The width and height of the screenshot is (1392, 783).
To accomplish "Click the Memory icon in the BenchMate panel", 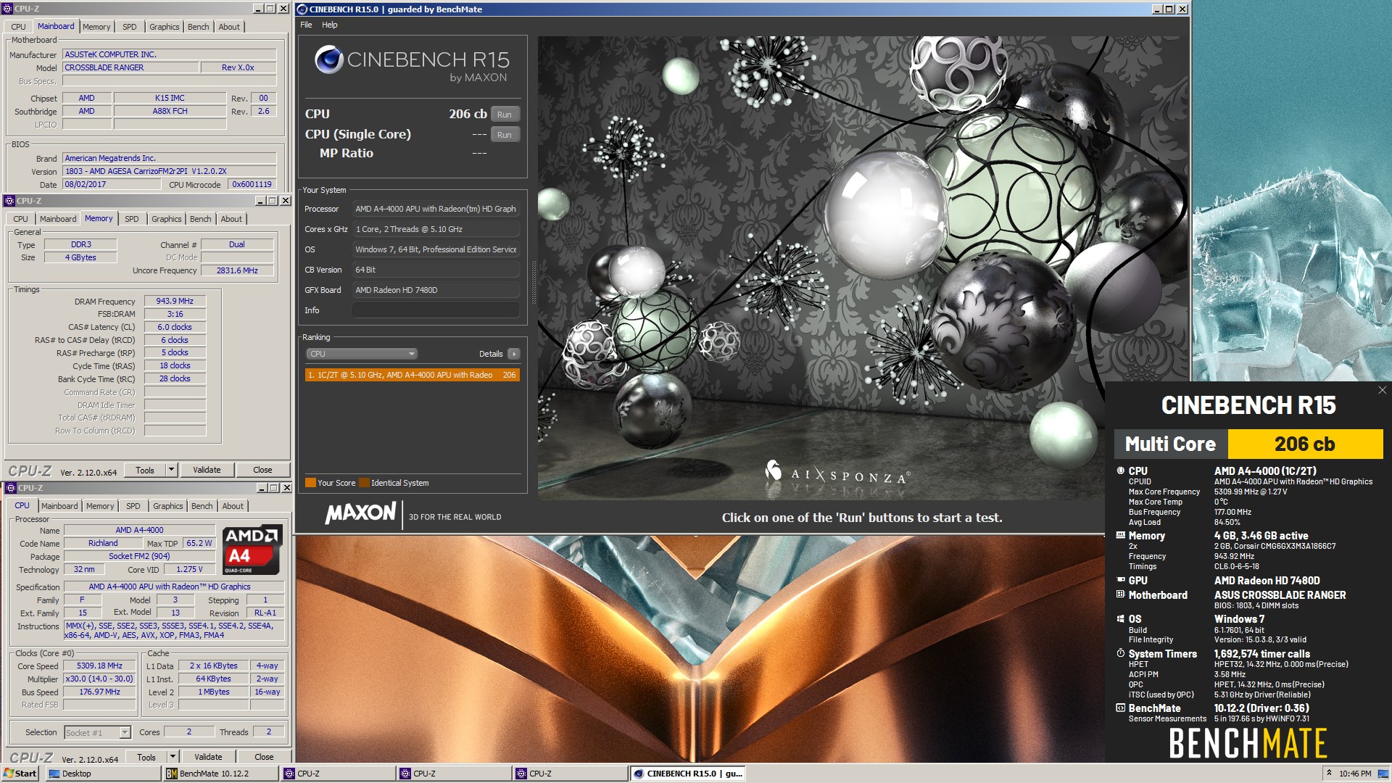I will [x=1121, y=536].
